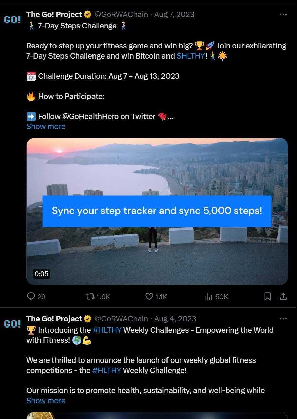Open The Go! Project avatar on Aug 4 tweet

(x=12, y=323)
